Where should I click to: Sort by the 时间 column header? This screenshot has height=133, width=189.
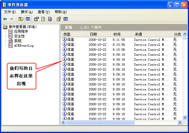(x=121, y=34)
